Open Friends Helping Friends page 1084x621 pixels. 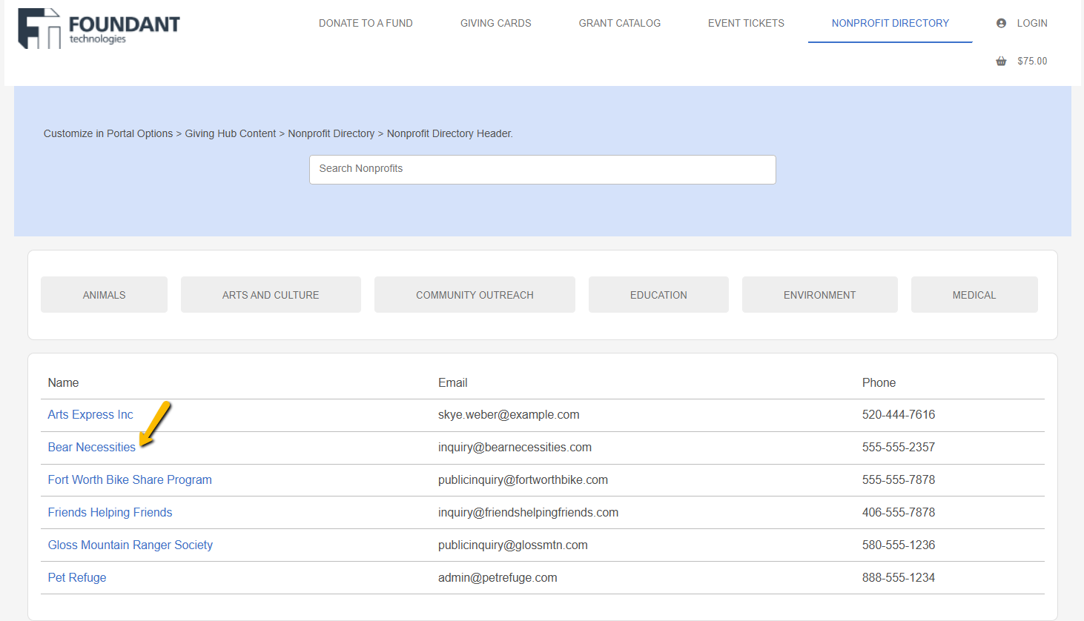click(110, 513)
